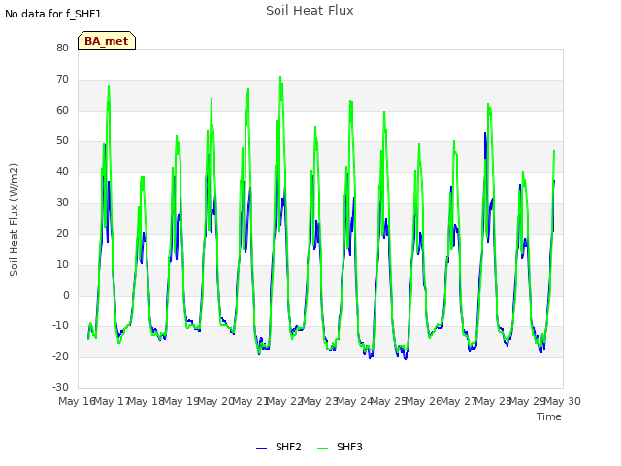Click the 'May 28' x-axis label
The width and height of the screenshot is (621, 466).
pyautogui.click(x=493, y=401)
